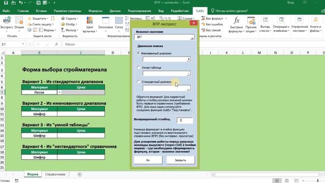Switch to Page Layout view in status bar
The image size is (325, 183).
(x=286, y=180)
